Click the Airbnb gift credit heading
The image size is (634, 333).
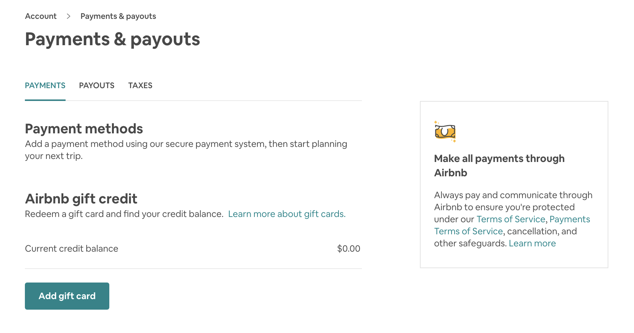(81, 199)
